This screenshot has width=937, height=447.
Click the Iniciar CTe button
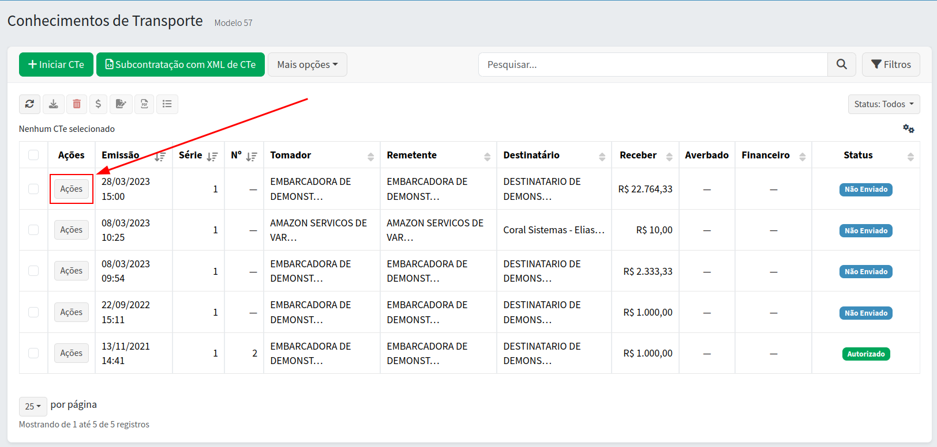56,65
